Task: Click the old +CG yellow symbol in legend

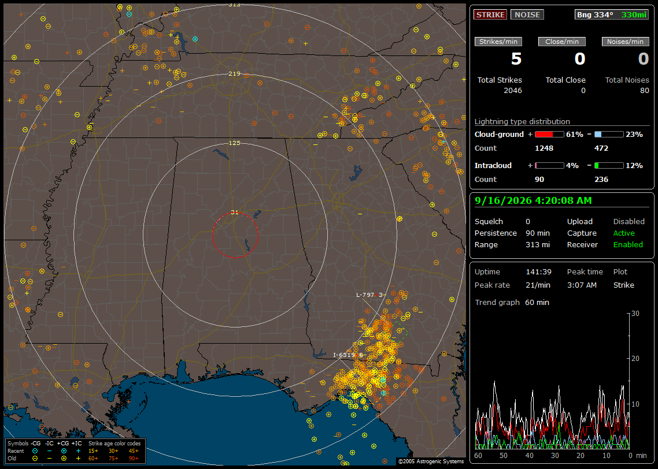Action: 64,459
